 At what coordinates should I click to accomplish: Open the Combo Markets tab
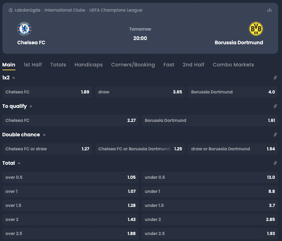[233, 65]
